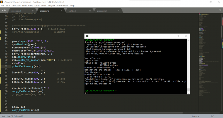Toggle the side bar icon in status bar
Screen dimensions: 223x118
(x=2, y=116)
